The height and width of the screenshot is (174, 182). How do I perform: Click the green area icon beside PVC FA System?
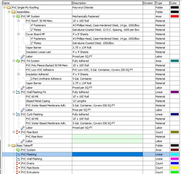coord(18,61)
